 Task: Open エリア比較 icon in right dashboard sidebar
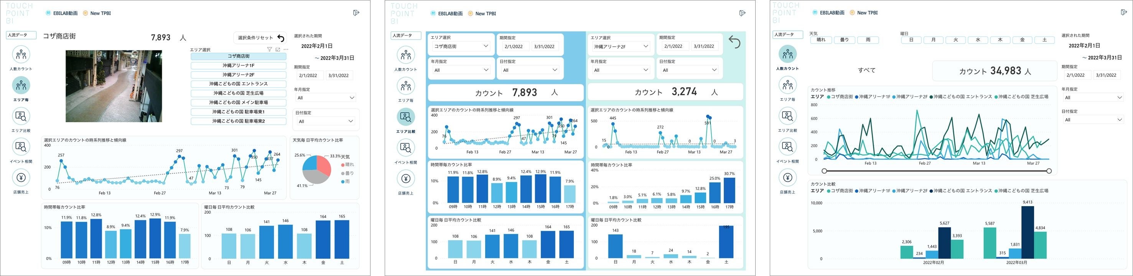pyautogui.click(x=788, y=116)
